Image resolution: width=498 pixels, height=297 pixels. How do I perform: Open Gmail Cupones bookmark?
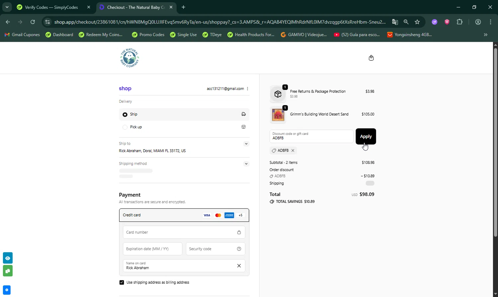[x=22, y=34]
